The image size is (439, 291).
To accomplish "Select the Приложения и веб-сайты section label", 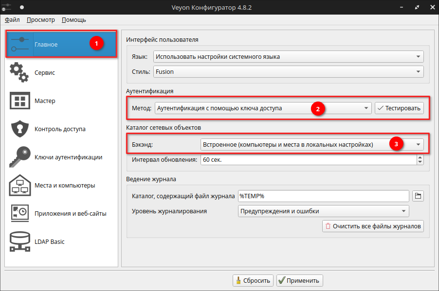I will pyautogui.click(x=70, y=214).
